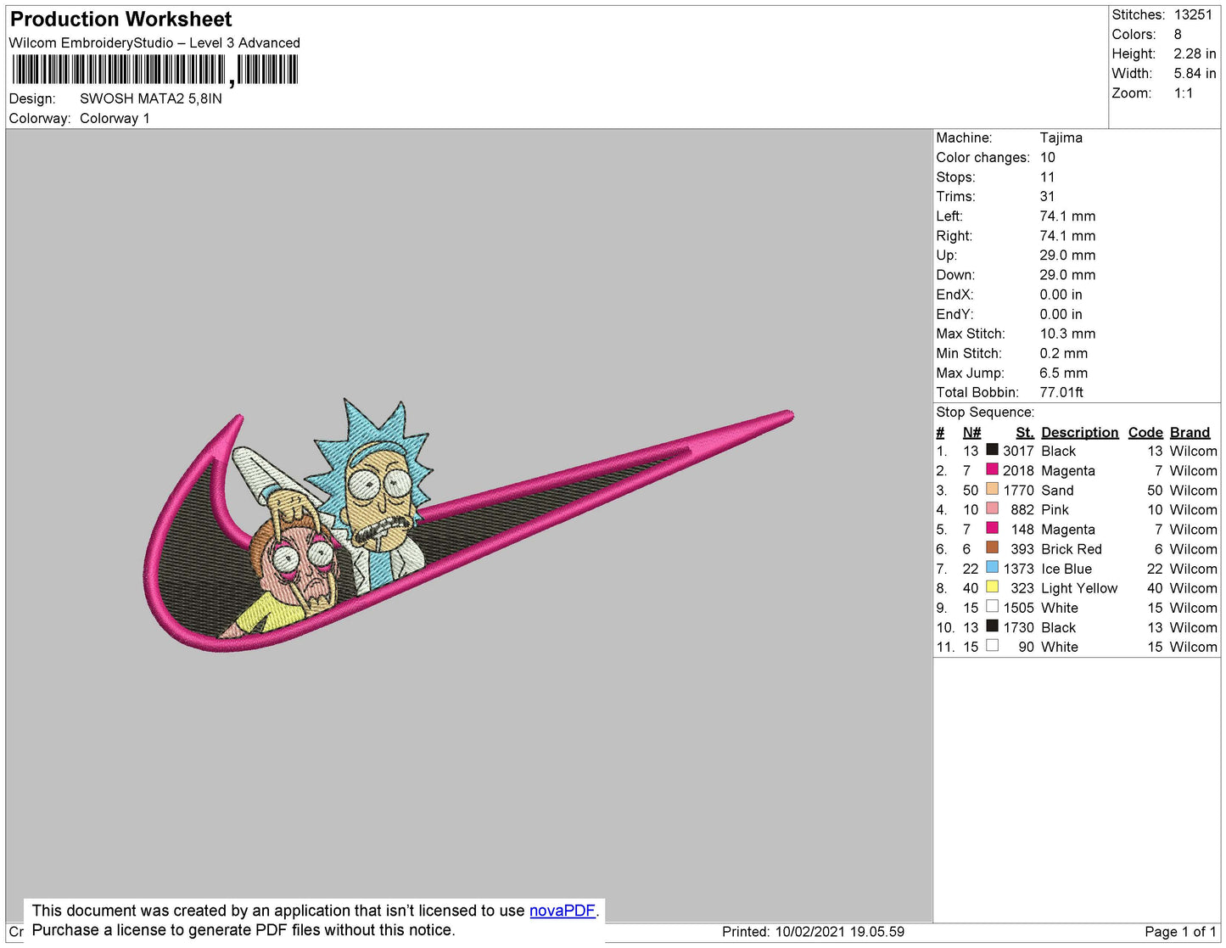Click the novaPDF hyperlink

(x=562, y=911)
